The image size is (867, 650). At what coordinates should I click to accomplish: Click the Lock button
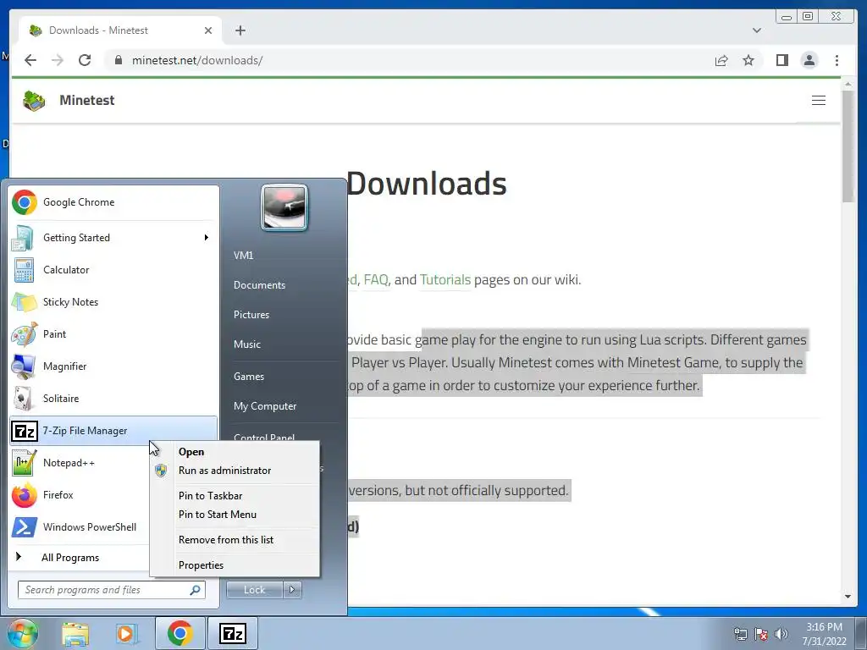click(254, 590)
